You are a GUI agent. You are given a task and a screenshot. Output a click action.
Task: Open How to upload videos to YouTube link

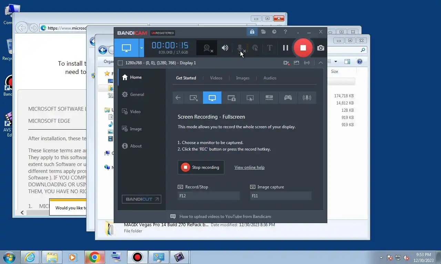225,217
